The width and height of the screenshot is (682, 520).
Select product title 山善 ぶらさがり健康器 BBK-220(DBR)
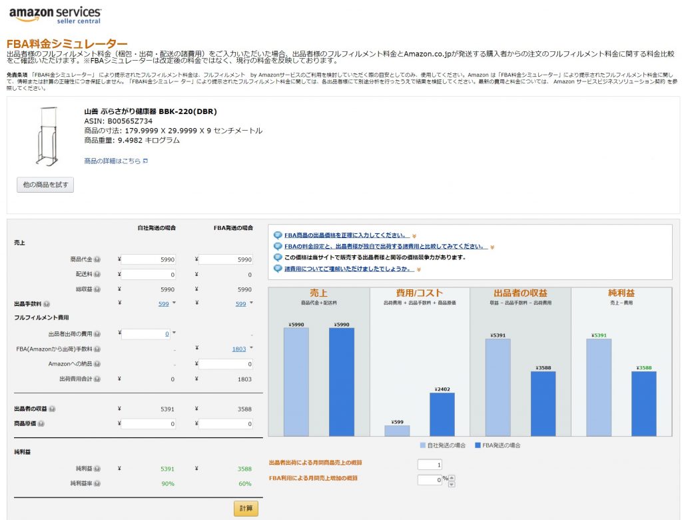pos(151,111)
